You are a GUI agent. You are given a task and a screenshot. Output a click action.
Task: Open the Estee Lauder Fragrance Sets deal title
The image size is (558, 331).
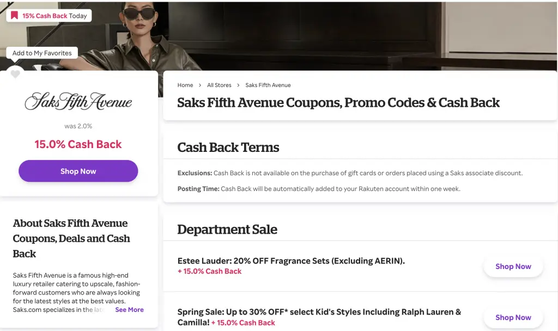pos(291,261)
